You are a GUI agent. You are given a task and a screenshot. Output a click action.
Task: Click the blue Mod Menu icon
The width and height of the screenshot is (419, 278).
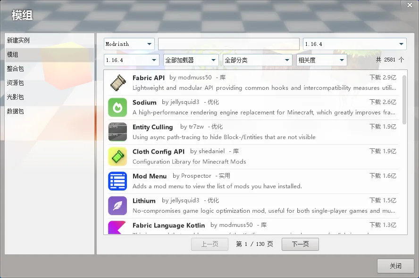pyautogui.click(x=117, y=182)
